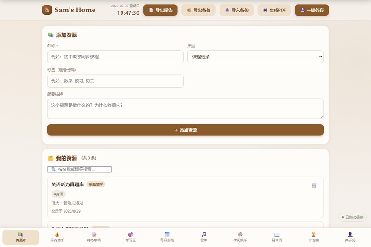Screen dimensions: 371x247
Task: Click the date text 2026-08-30 星期日
Action: [x=125, y=6]
